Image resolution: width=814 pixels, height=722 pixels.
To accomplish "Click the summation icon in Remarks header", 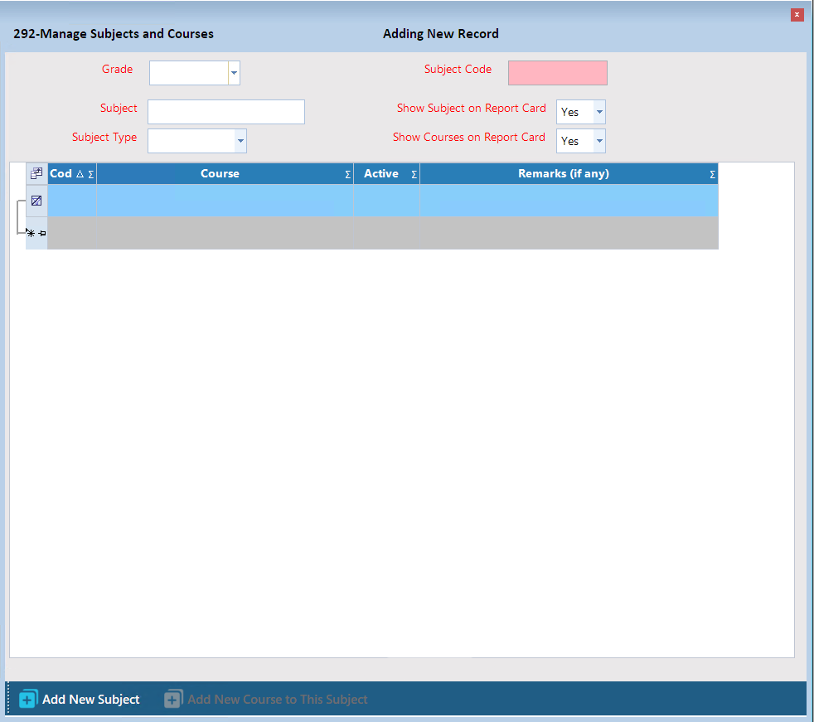I will tap(712, 175).
